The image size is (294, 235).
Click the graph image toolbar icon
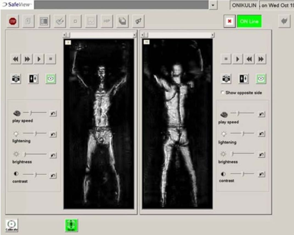[91, 21]
